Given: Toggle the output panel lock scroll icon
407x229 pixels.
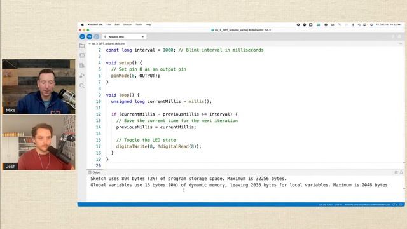Looking at the screenshot, I should pyautogui.click(x=401, y=172).
